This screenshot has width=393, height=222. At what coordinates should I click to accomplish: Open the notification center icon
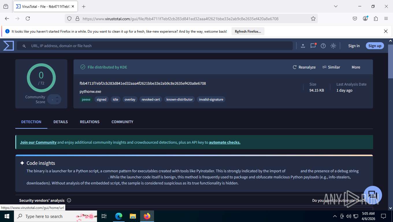tap(383, 216)
